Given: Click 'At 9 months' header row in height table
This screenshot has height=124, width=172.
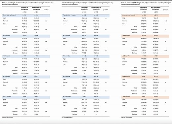Looking at the screenshot, I should (26, 77).
